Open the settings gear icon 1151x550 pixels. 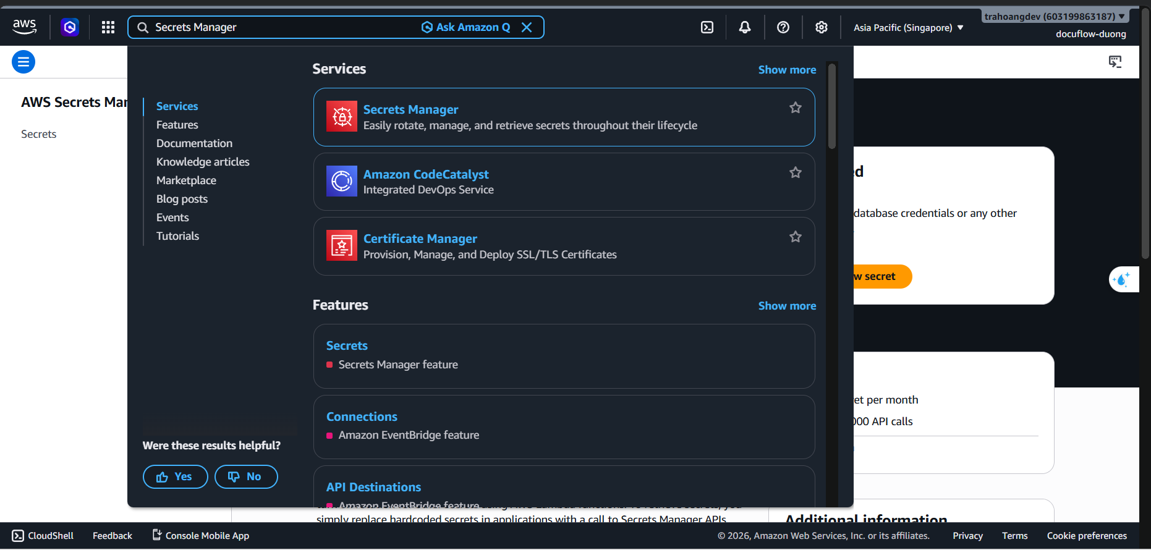[x=822, y=27]
